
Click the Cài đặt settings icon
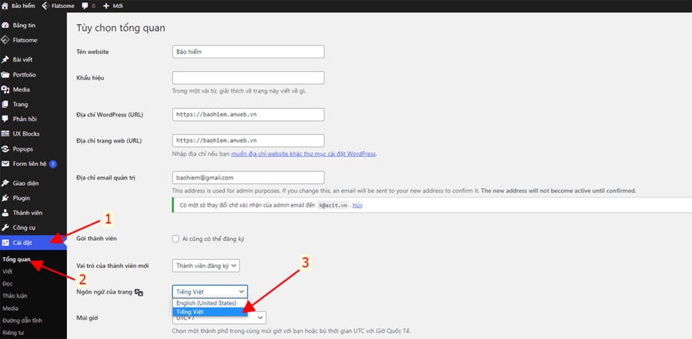pos(5,243)
